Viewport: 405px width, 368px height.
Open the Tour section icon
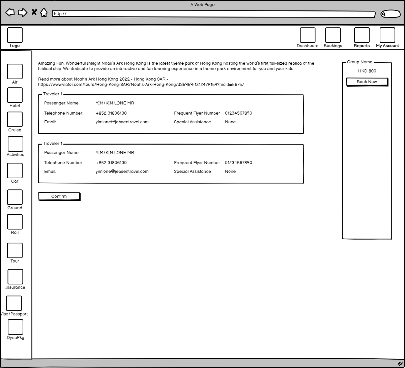pyautogui.click(x=15, y=250)
